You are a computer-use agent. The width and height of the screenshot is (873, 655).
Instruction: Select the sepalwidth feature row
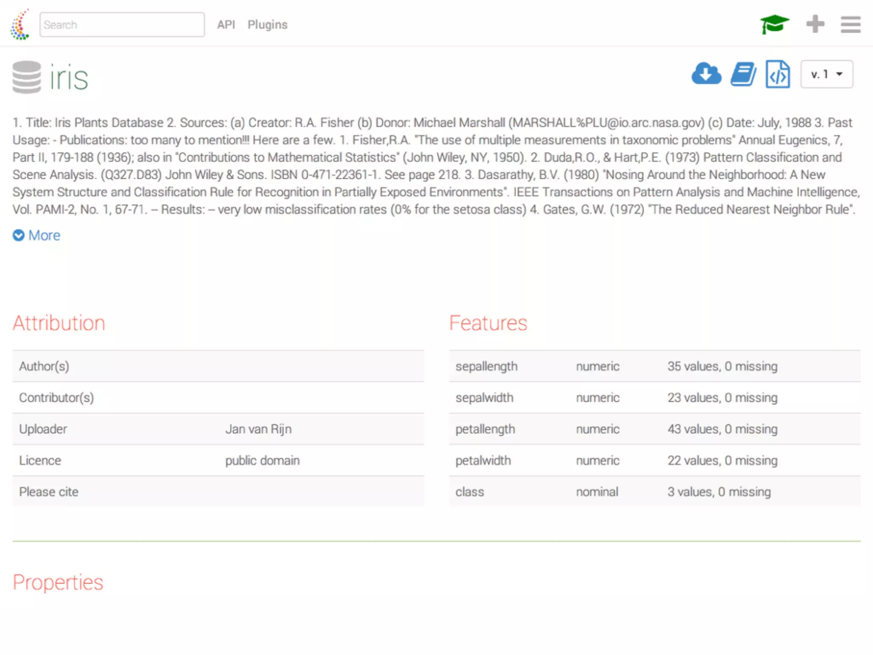point(484,397)
